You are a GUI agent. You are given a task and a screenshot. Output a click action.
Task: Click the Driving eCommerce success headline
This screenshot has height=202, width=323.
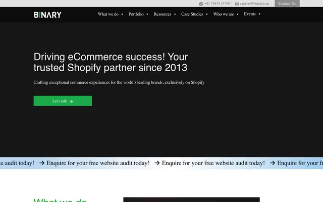111,62
